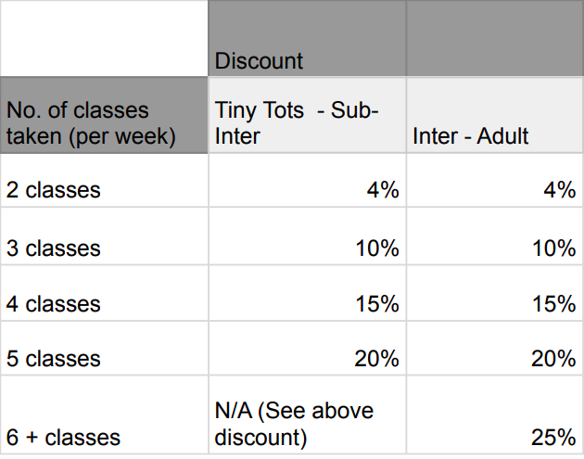Select the 'N/A (See above discount)' cell
Image resolution: width=584 pixels, height=459 pixels.
(x=307, y=414)
